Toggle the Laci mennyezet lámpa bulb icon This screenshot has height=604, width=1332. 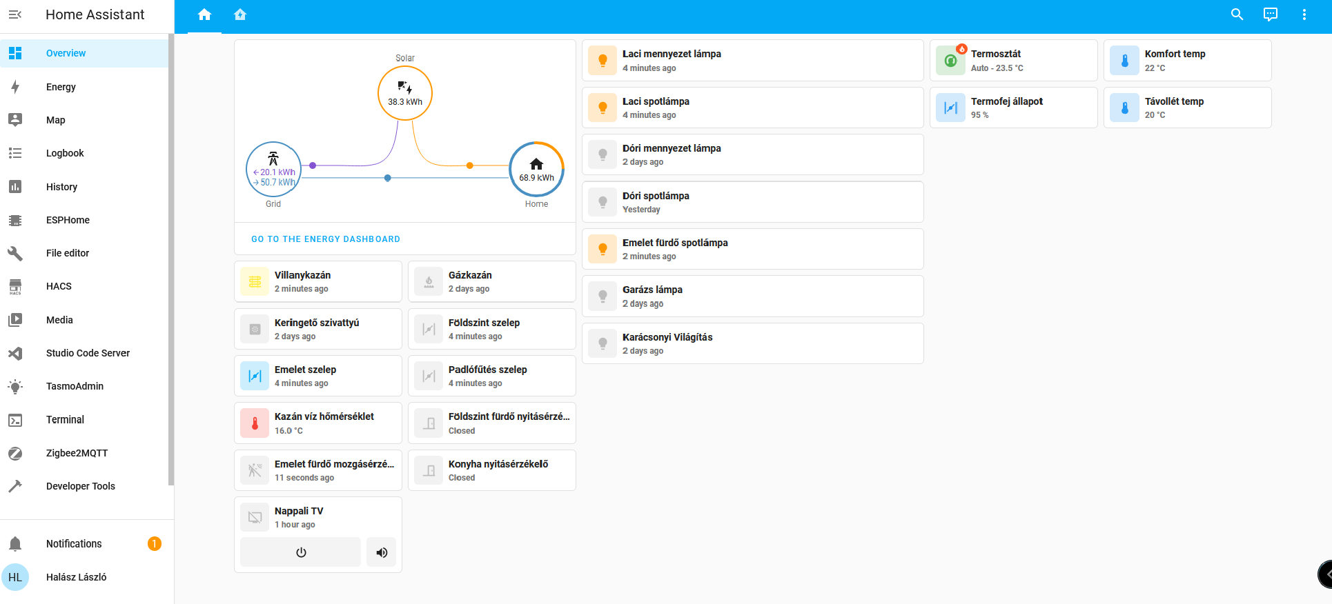tap(603, 61)
